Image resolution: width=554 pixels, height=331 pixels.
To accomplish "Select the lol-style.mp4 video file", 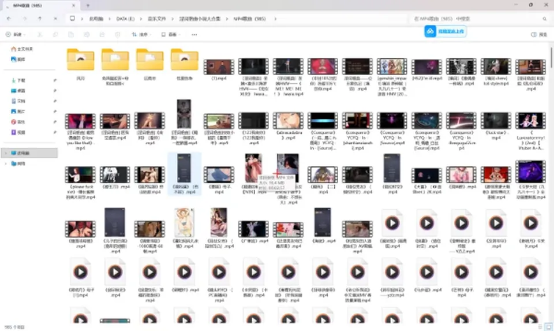I will 496,72.
